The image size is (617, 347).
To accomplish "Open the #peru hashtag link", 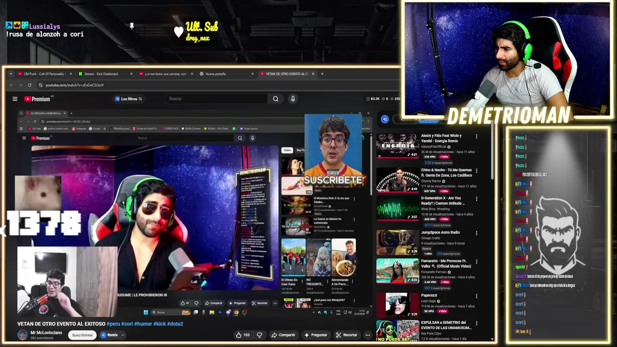I will click(x=113, y=324).
